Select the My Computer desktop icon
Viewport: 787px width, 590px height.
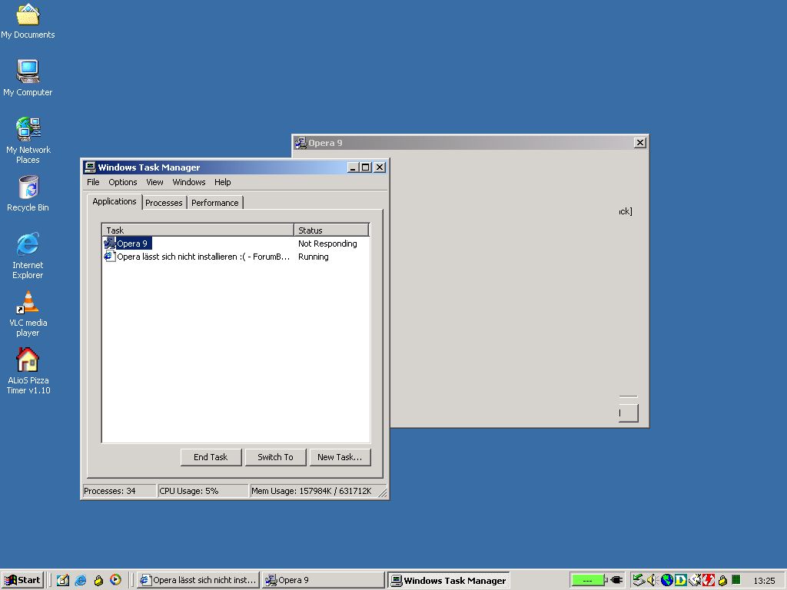[x=28, y=78]
